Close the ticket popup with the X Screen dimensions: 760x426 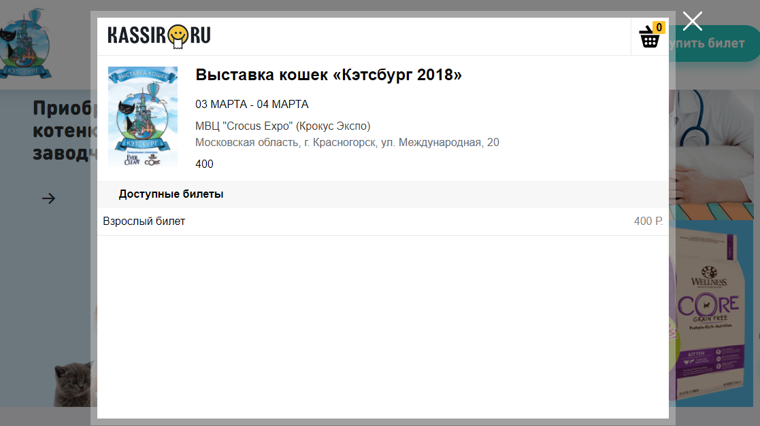692,21
